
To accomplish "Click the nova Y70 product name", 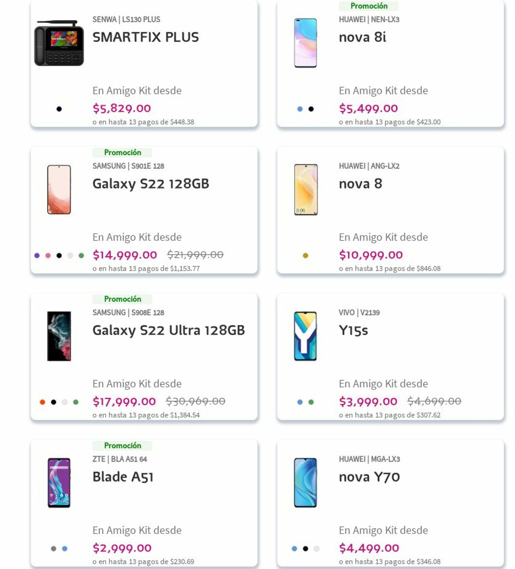I will click(369, 477).
